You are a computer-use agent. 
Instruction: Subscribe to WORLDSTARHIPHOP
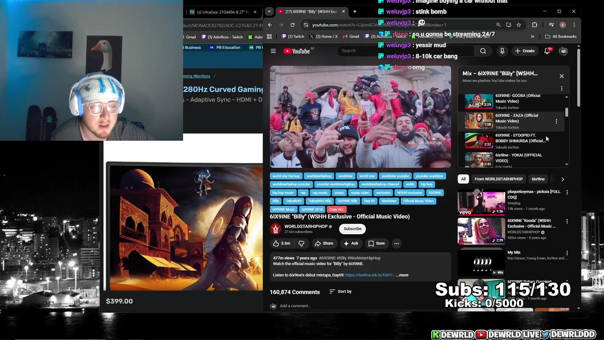tap(352, 229)
